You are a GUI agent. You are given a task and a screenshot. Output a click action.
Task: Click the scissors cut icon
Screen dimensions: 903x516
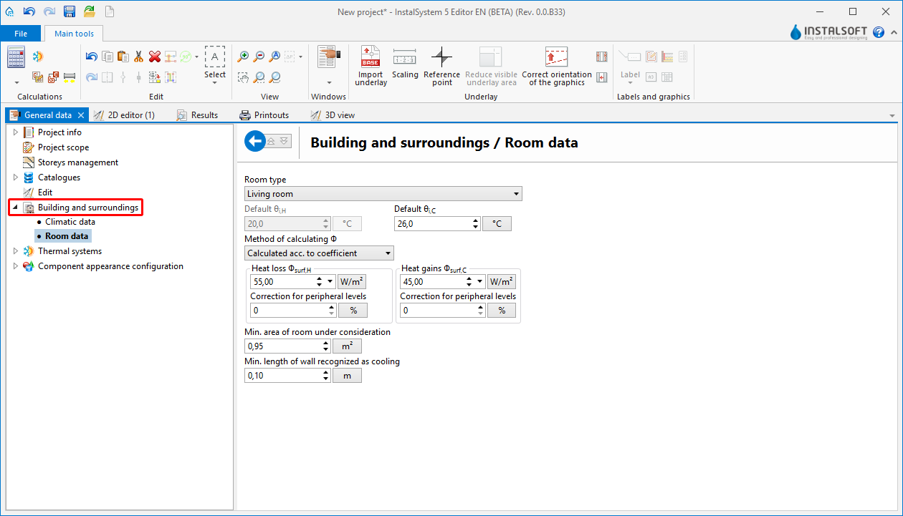pos(139,57)
